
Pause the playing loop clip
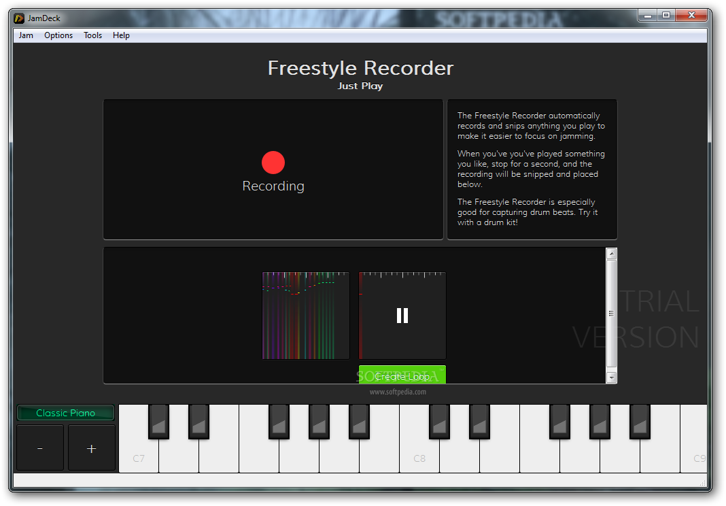pos(402,316)
